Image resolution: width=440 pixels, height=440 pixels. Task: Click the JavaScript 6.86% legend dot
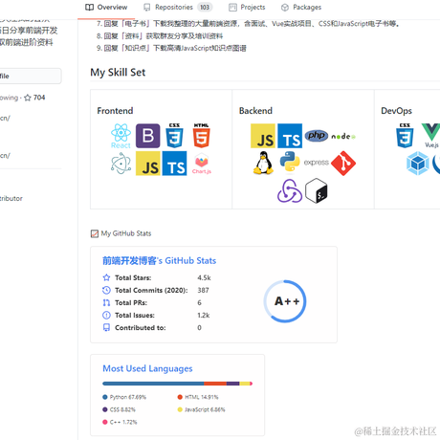180,409
